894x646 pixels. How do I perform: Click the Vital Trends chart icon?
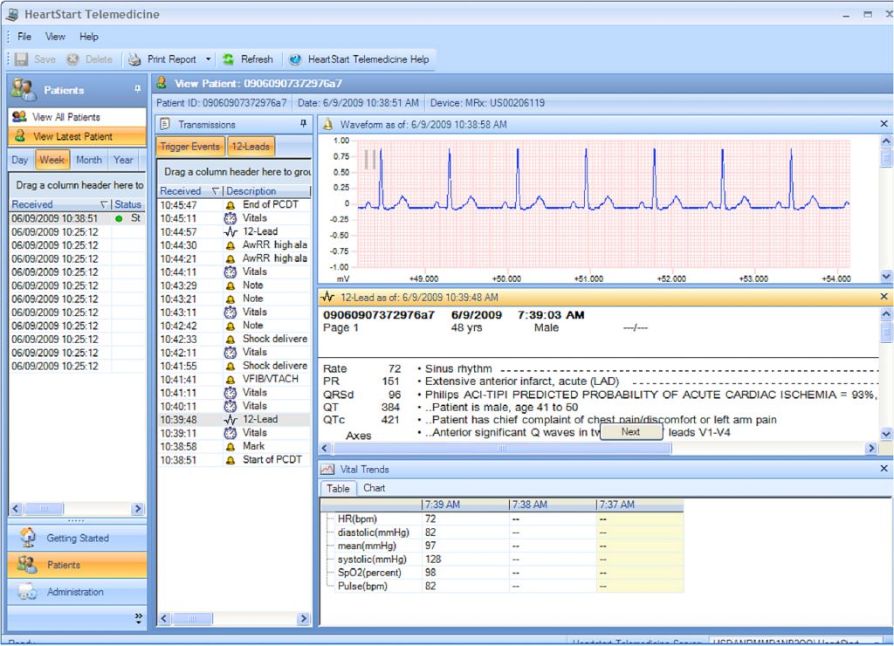pos(327,470)
